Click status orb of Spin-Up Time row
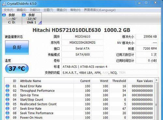This screenshot has height=120, width=163. [7, 95]
